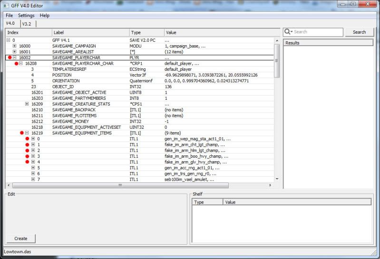Image resolution: width=380 pixels, height=259 pixels.
Task: Click the Type column header in tree
Action: pyautogui.click(x=147, y=33)
